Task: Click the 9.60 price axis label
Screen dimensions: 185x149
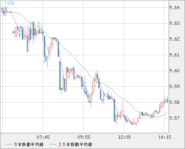Action: (x=174, y=71)
